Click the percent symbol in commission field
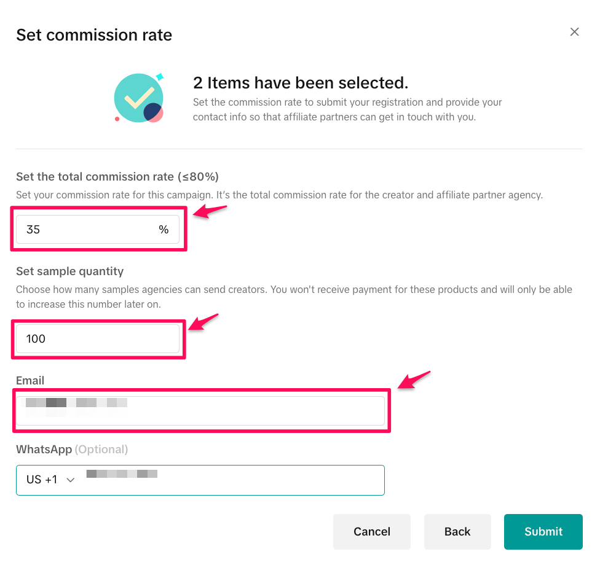Image resolution: width=600 pixels, height=565 pixels. pyautogui.click(x=164, y=230)
